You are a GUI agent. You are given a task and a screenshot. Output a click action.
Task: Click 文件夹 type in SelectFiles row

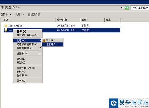click(85, 26)
